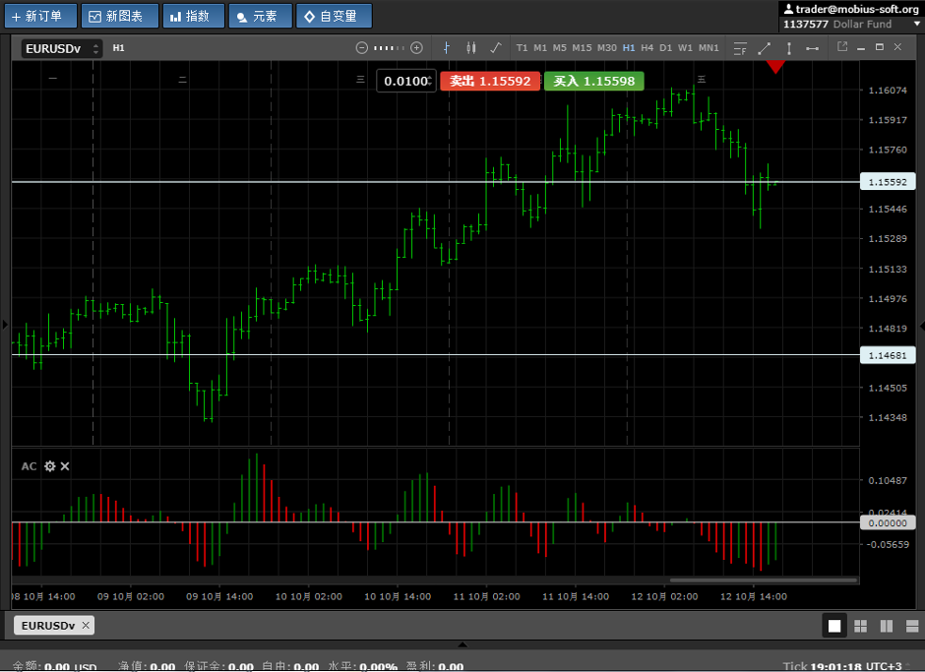Open the trader@mobius-soft.org account menu
Image resolution: width=925 pixels, height=672 pixels.
pos(850,9)
